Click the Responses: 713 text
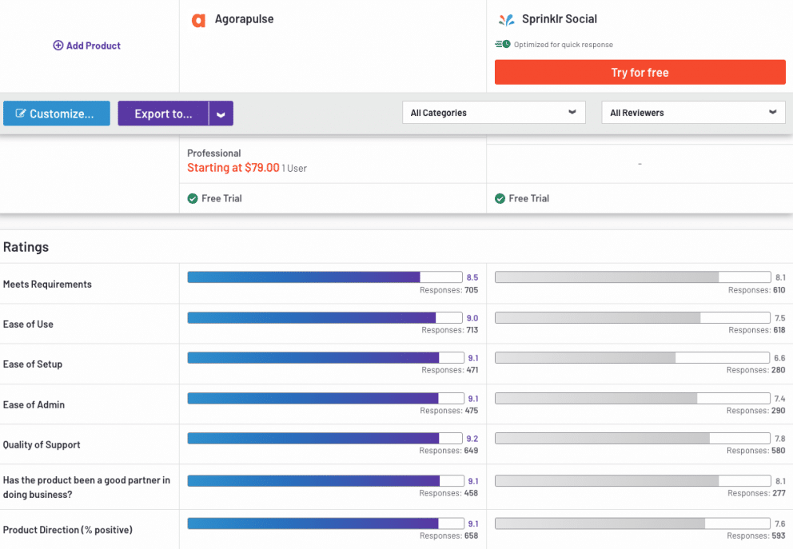 pyautogui.click(x=449, y=330)
